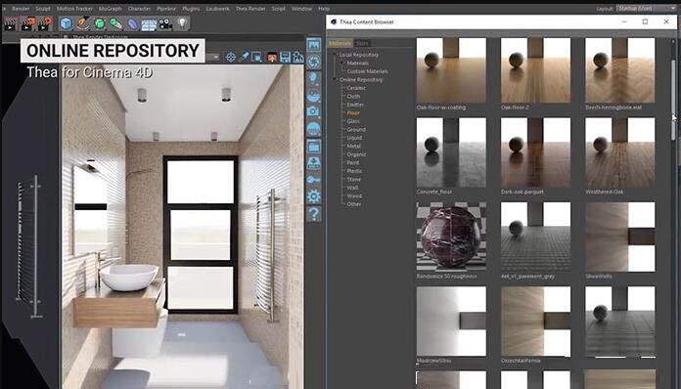
Task: Select the highlighted Floor category
Action: (x=353, y=112)
